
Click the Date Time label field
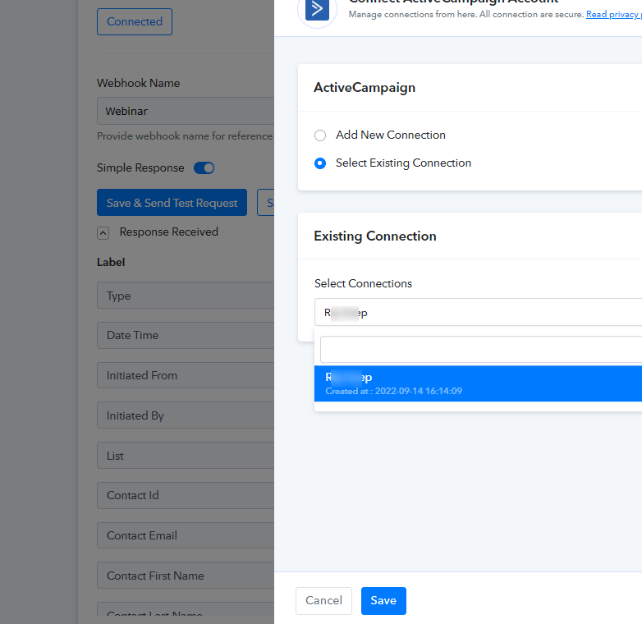coord(186,335)
